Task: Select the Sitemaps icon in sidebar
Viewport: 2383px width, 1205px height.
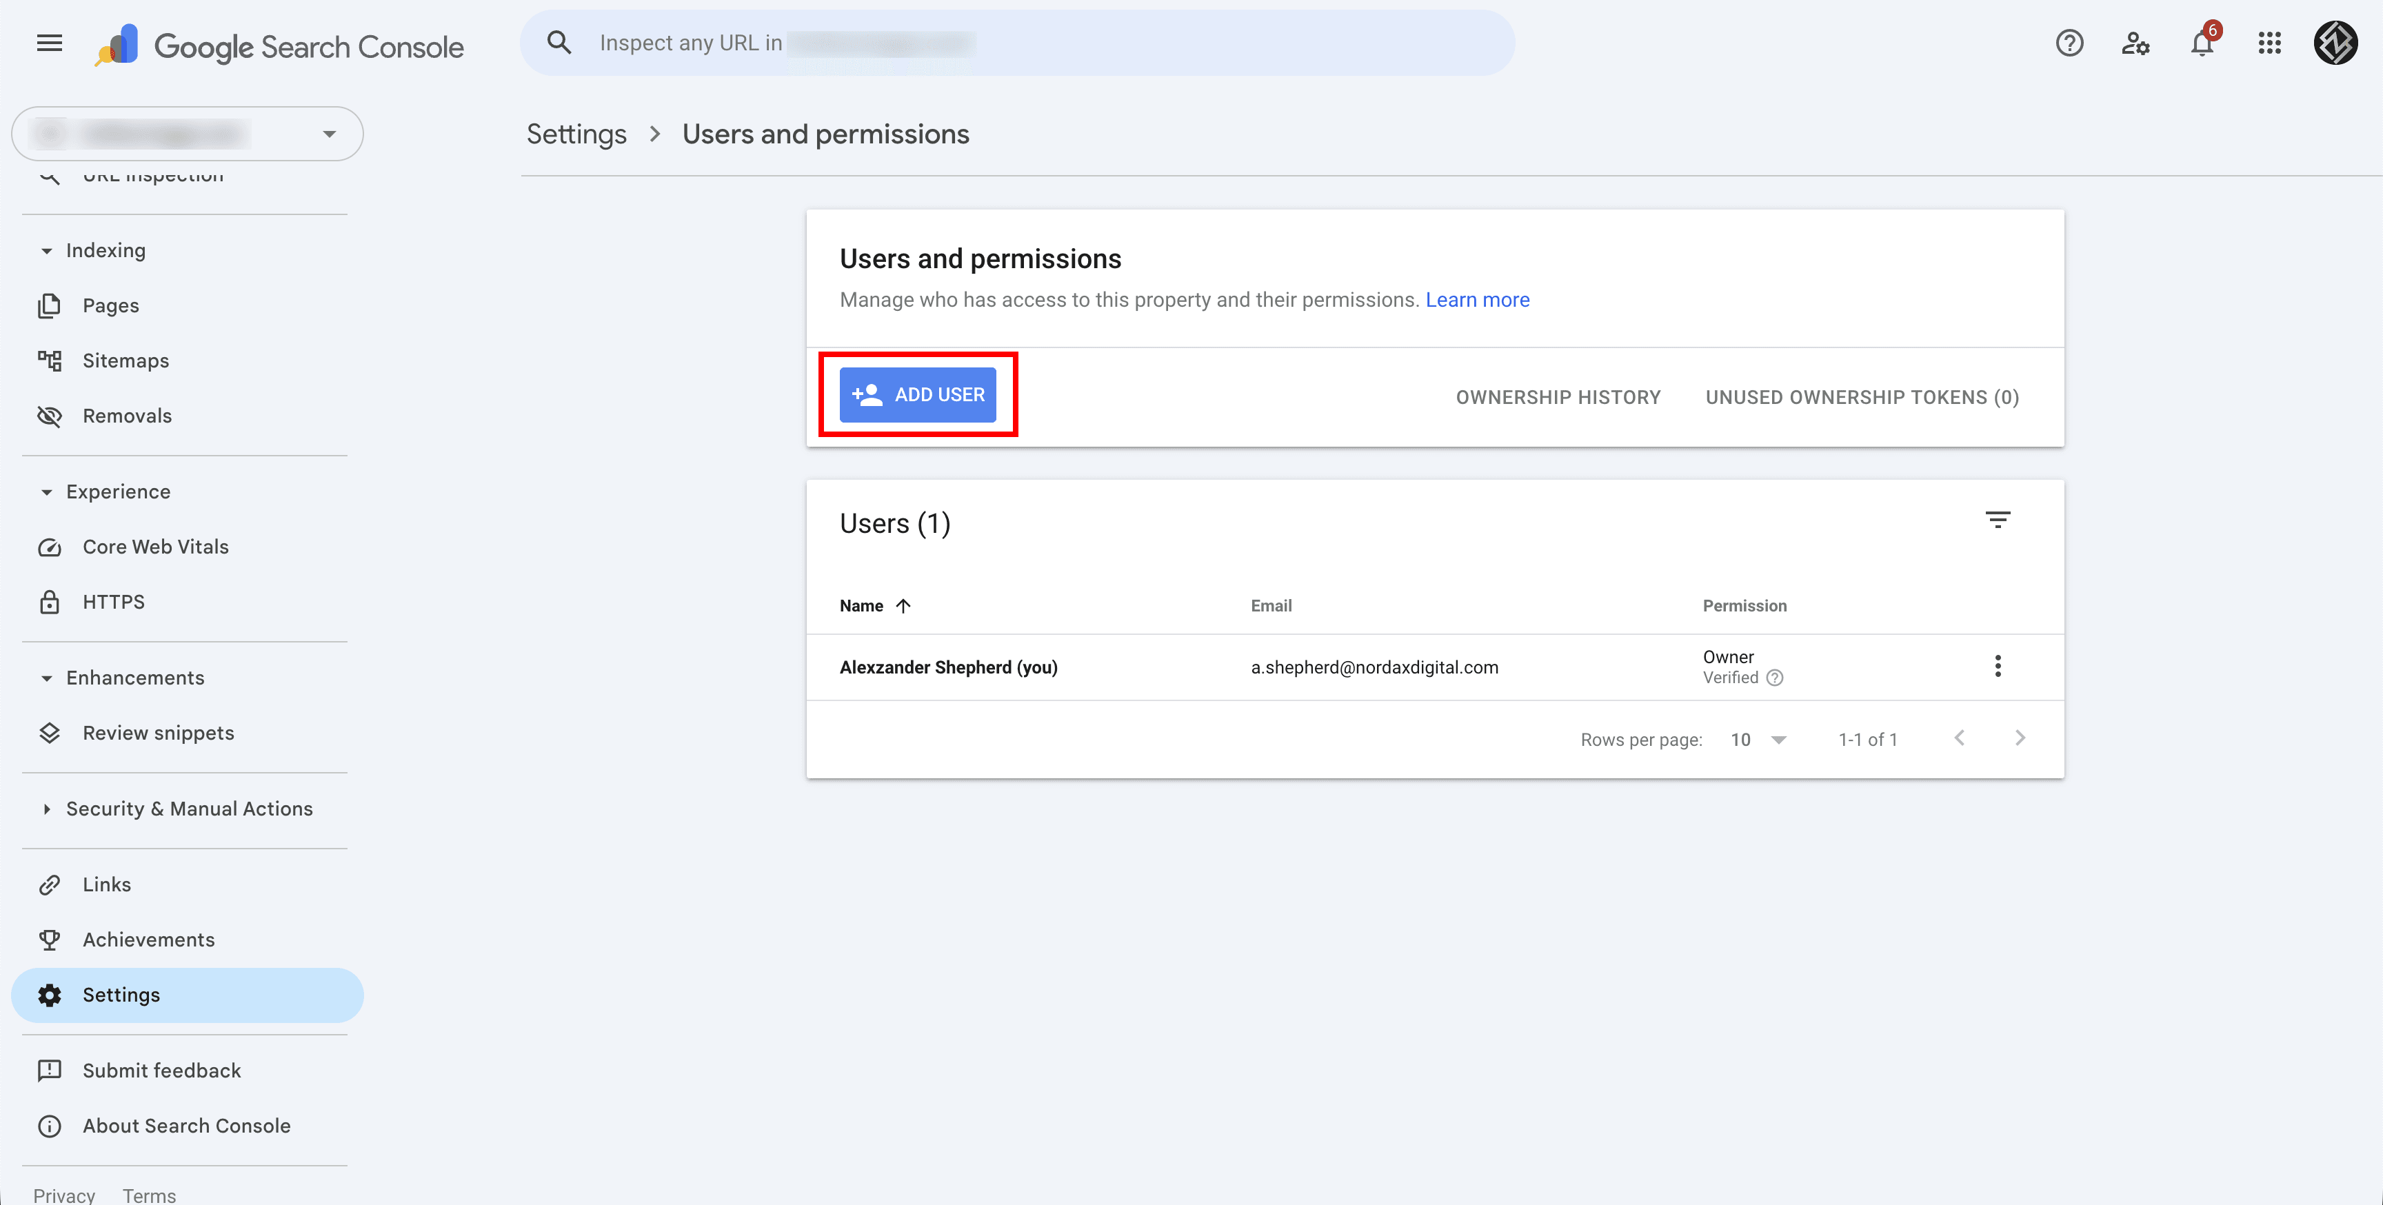Action: 50,361
